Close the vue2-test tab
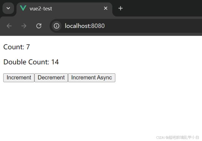 106,8
